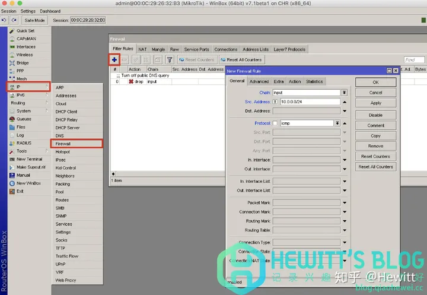Launch New WinBox from sidebar
Image resolution: width=427 pixels, height=295 pixels.
point(28,183)
